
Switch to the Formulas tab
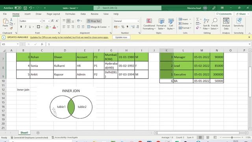click(70, 14)
